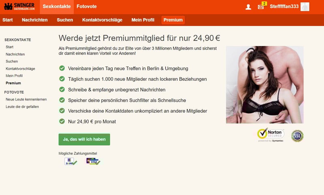
Task: Switch to the Fotovote tab
Action: click(87, 6)
